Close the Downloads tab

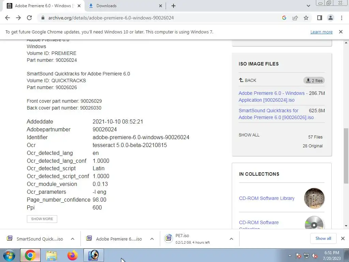pyautogui.click(x=161, y=6)
